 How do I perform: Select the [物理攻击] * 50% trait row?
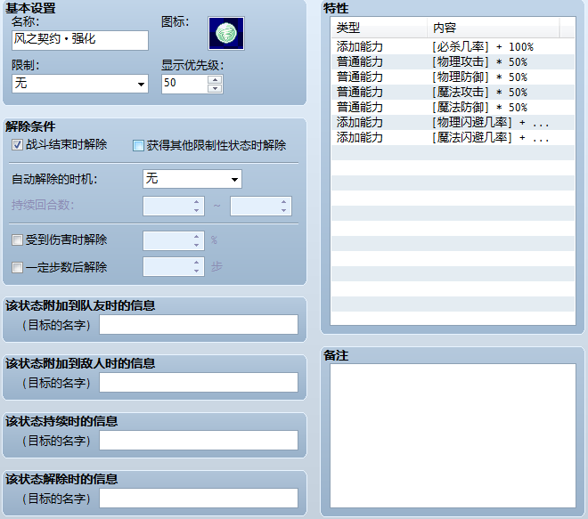pyautogui.click(x=453, y=61)
